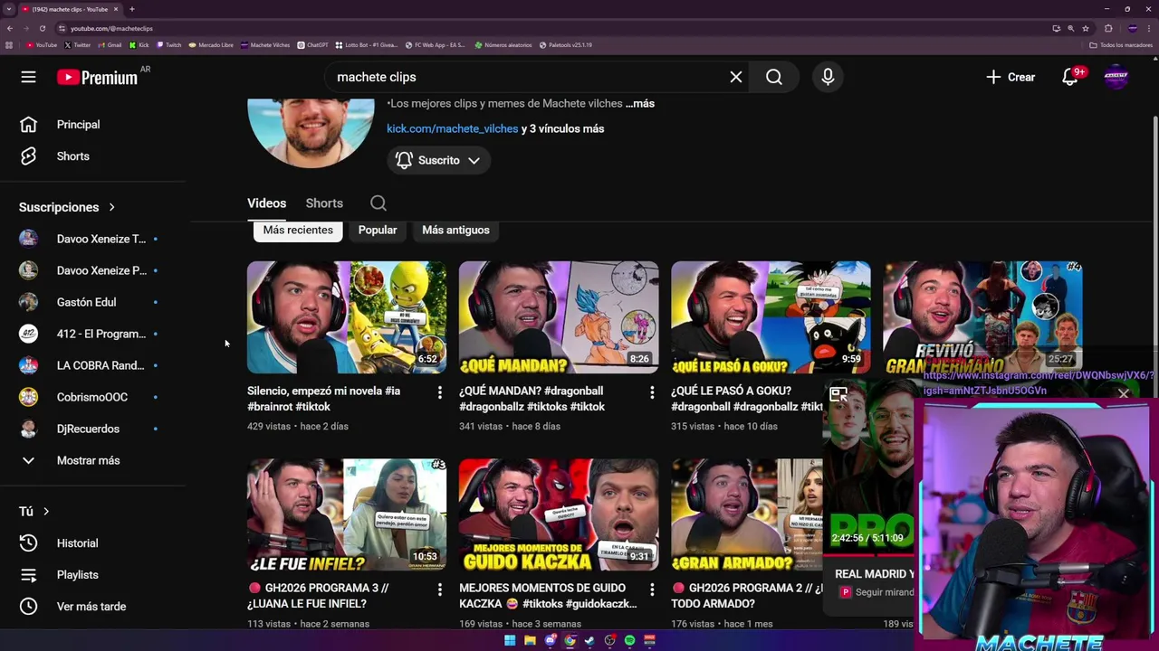This screenshot has width=1159, height=651.
Task: Click the Crear button
Action: (x=1011, y=77)
